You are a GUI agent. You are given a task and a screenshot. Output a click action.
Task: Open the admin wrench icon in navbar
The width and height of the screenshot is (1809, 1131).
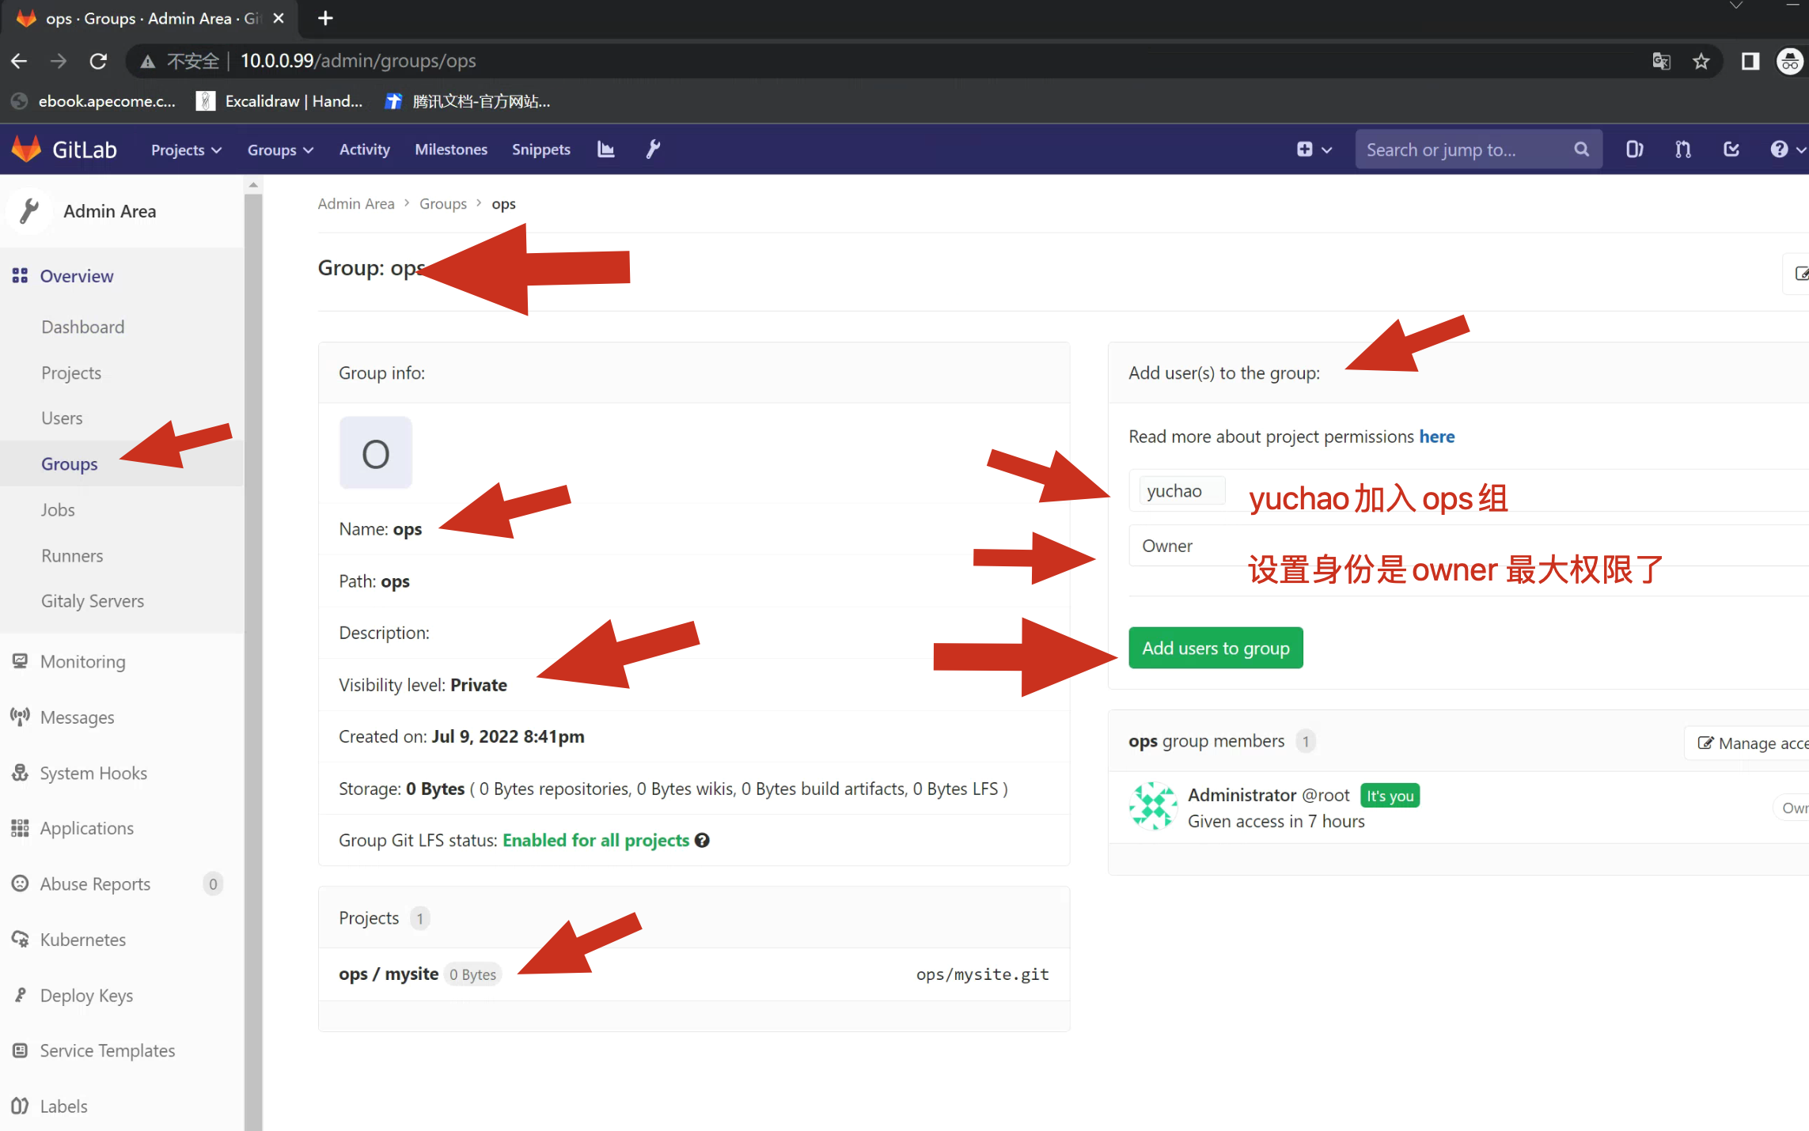(x=653, y=149)
